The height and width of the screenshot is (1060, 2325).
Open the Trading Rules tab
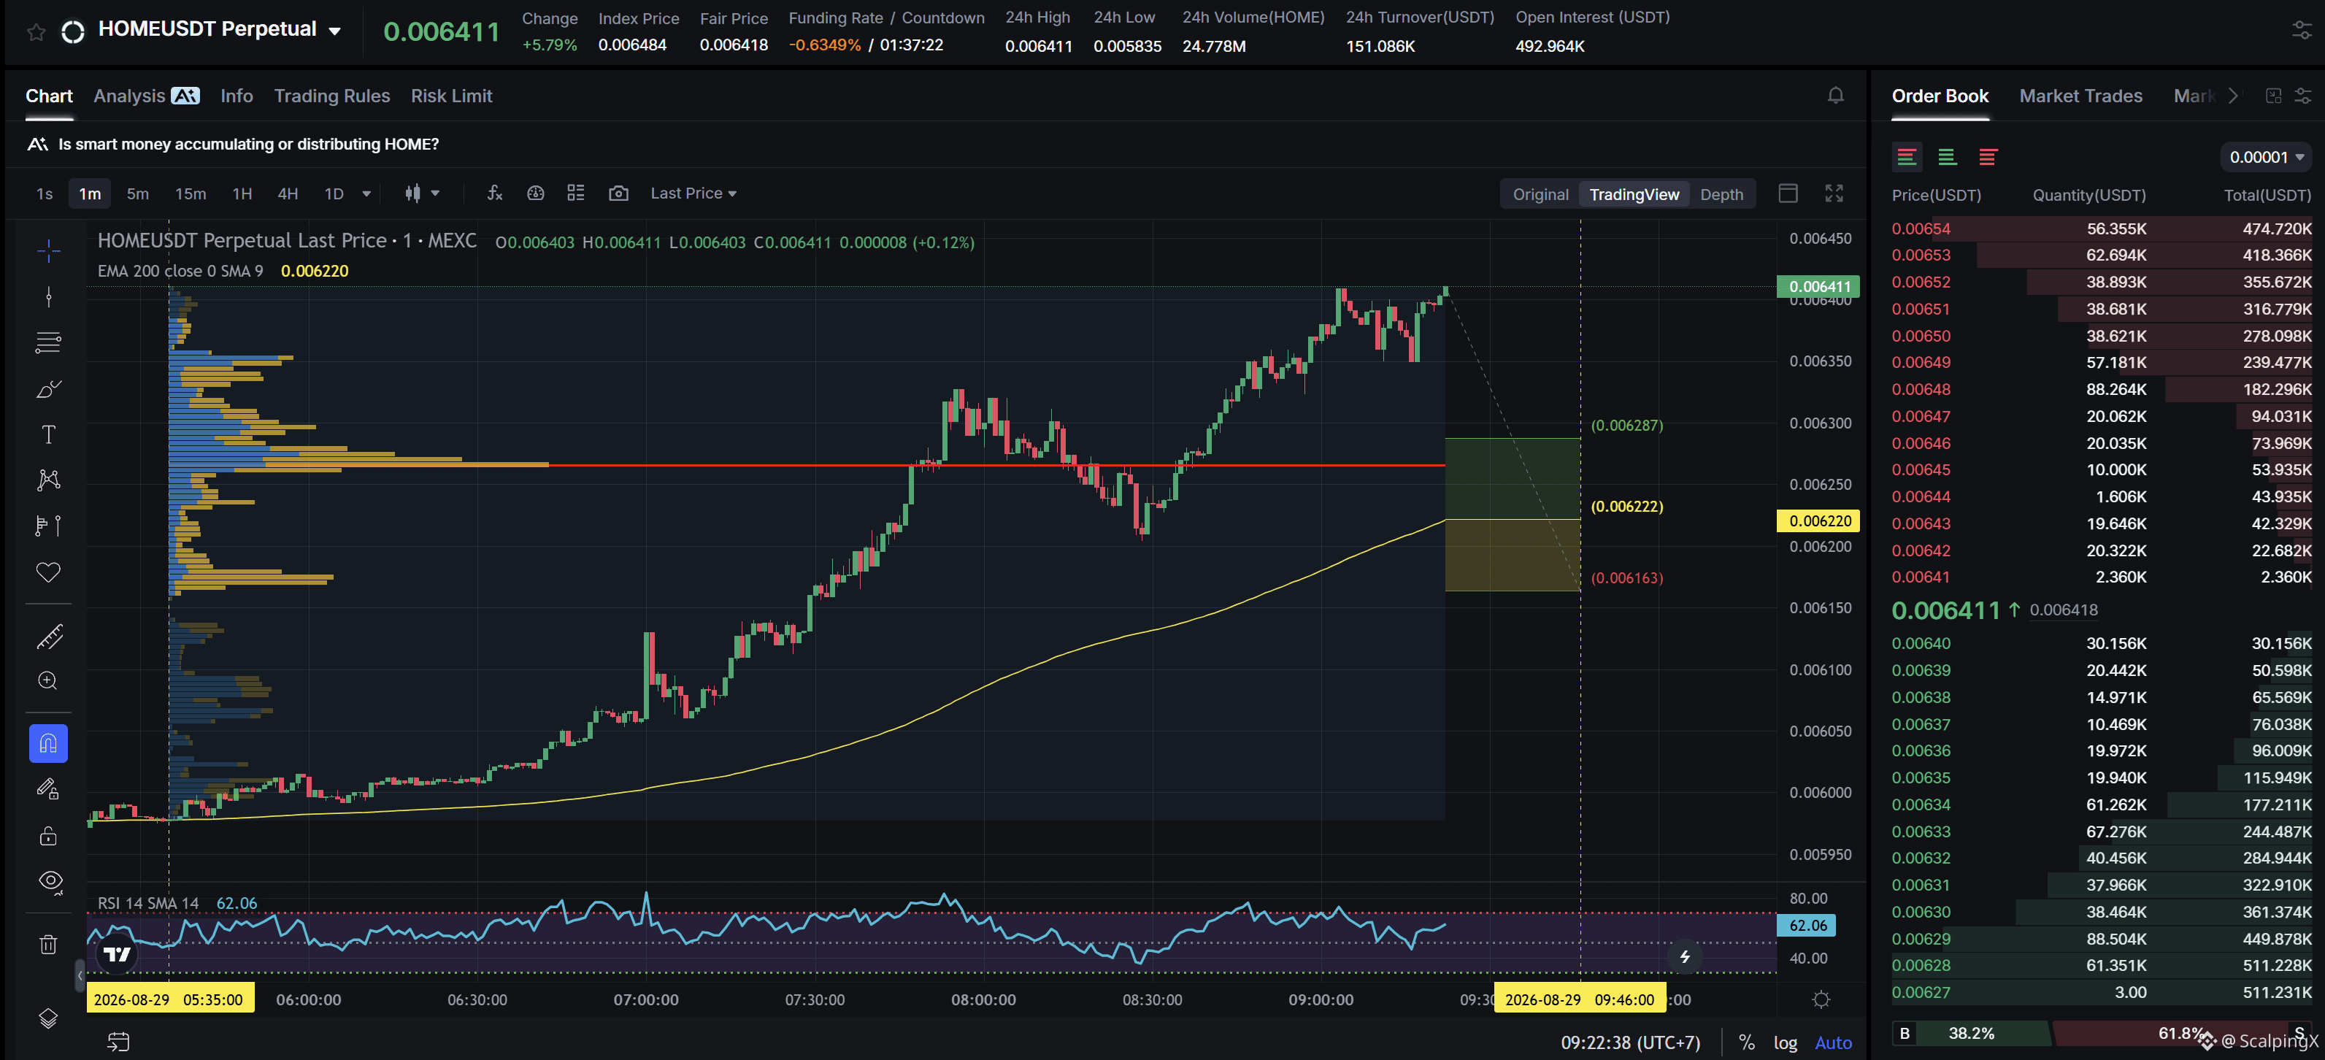click(x=332, y=96)
